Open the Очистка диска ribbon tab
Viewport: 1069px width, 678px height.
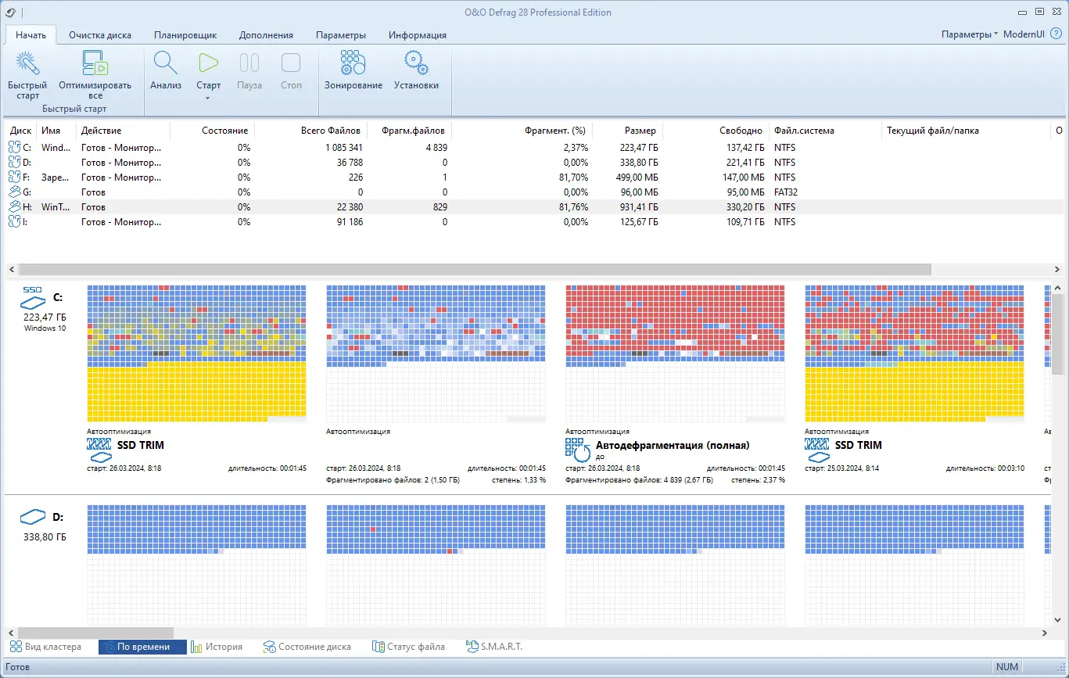click(x=100, y=34)
